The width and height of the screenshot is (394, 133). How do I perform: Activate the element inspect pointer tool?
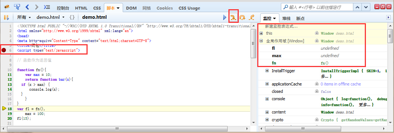click(x=17, y=7)
